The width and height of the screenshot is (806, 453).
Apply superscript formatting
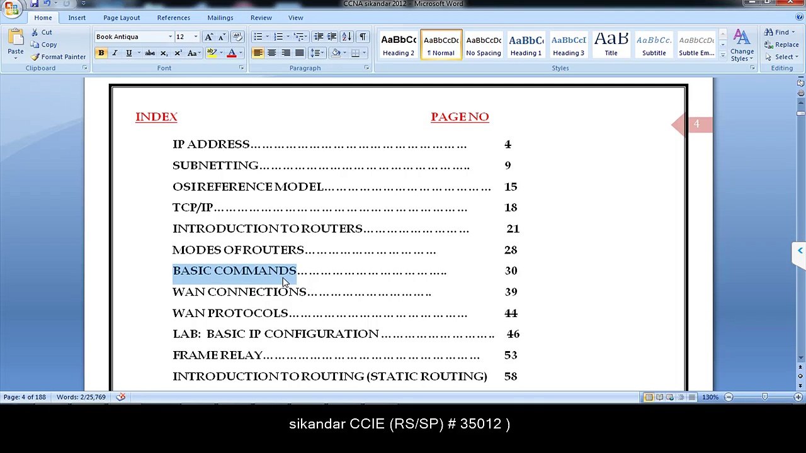(x=178, y=53)
